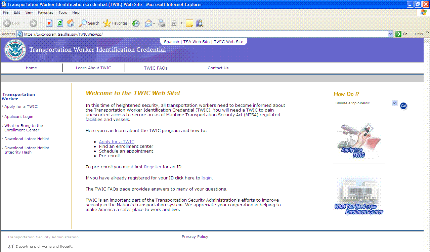Viewport: 430px width, 252px height.
Task: Open the Learn About TWIC tab
Action: tap(93, 68)
